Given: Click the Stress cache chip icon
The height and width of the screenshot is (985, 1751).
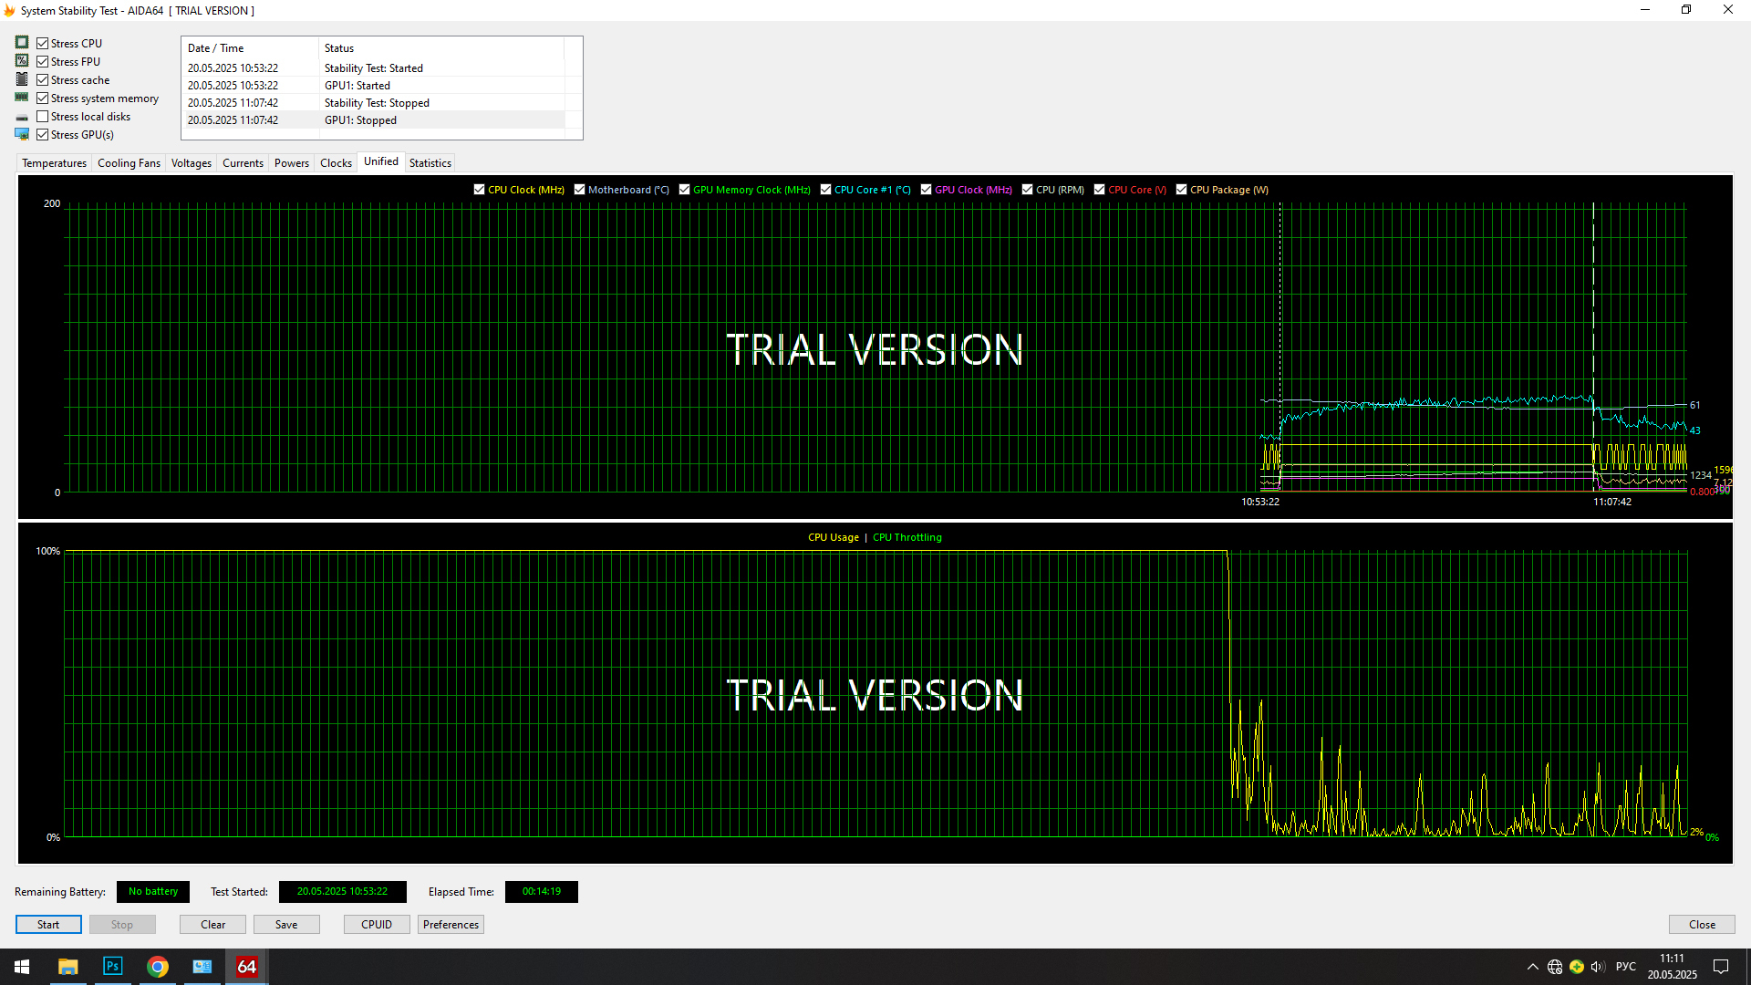Looking at the screenshot, I should pos(22,79).
